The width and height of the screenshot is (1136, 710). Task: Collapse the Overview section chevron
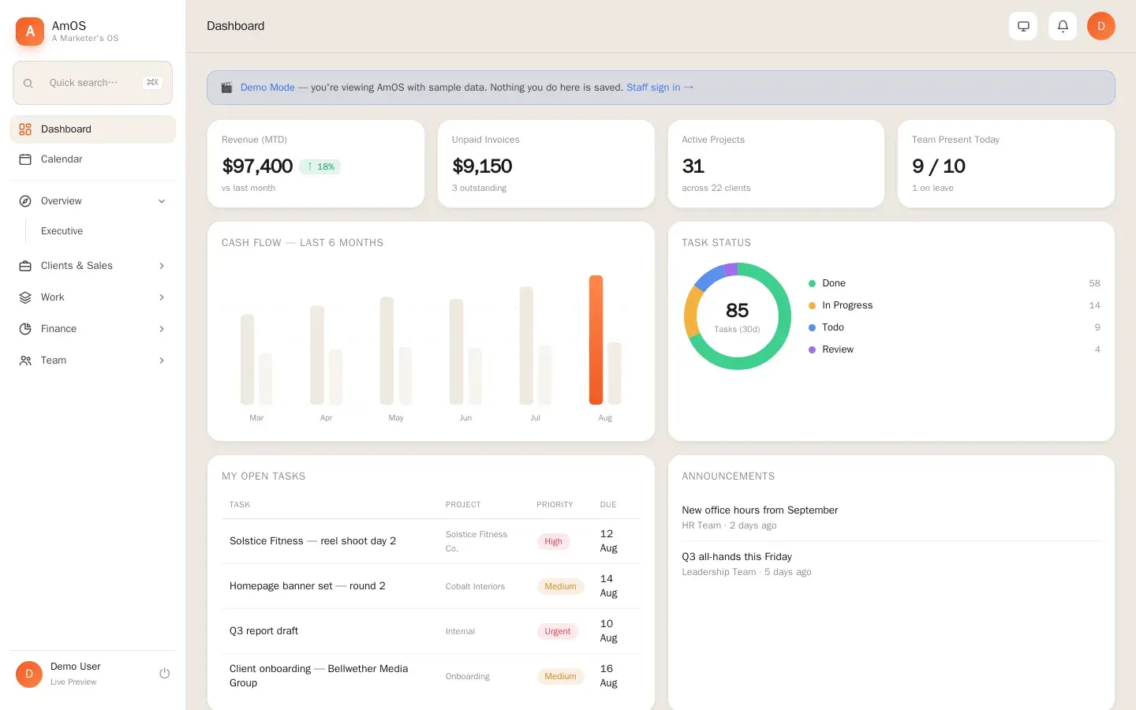click(162, 201)
